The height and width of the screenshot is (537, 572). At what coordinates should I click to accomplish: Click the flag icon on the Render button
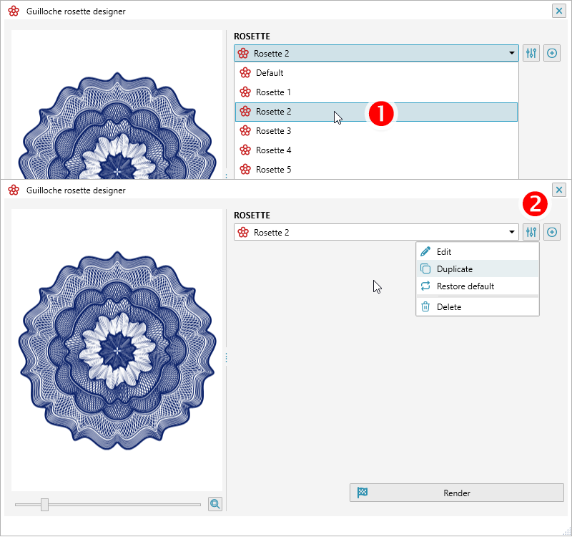click(362, 493)
